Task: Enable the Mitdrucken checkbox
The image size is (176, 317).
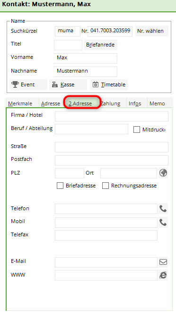Action: pos(137,130)
